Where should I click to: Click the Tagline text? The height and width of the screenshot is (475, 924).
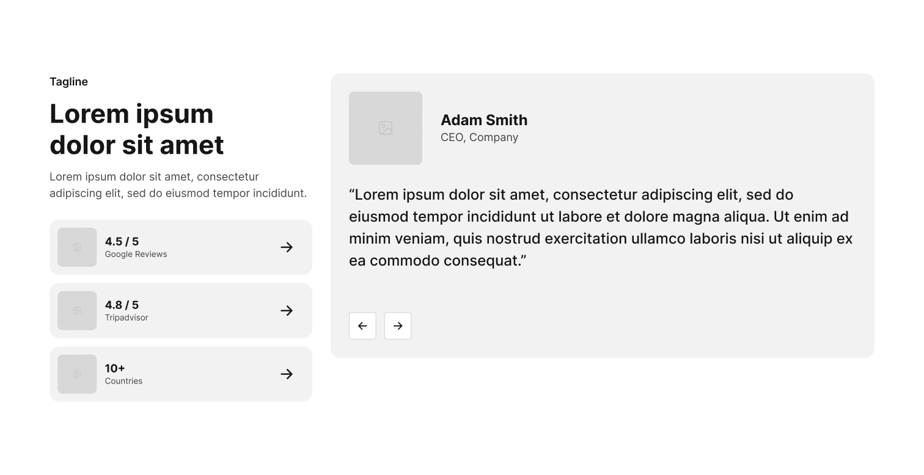pyautogui.click(x=68, y=82)
